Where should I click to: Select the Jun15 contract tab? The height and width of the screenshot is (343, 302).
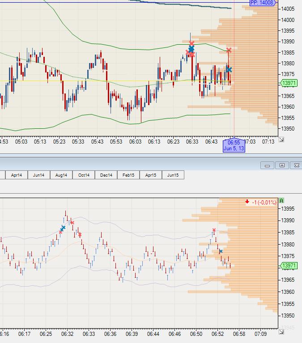click(173, 175)
